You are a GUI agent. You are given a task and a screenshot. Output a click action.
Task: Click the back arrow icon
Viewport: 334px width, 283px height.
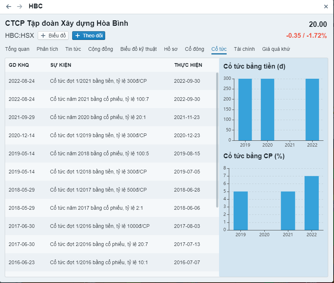coord(9,7)
